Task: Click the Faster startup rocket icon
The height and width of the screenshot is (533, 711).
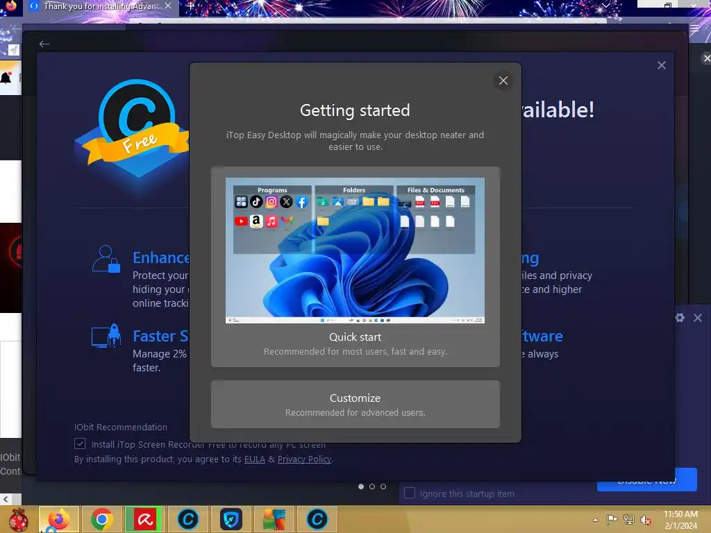Action: [106, 336]
